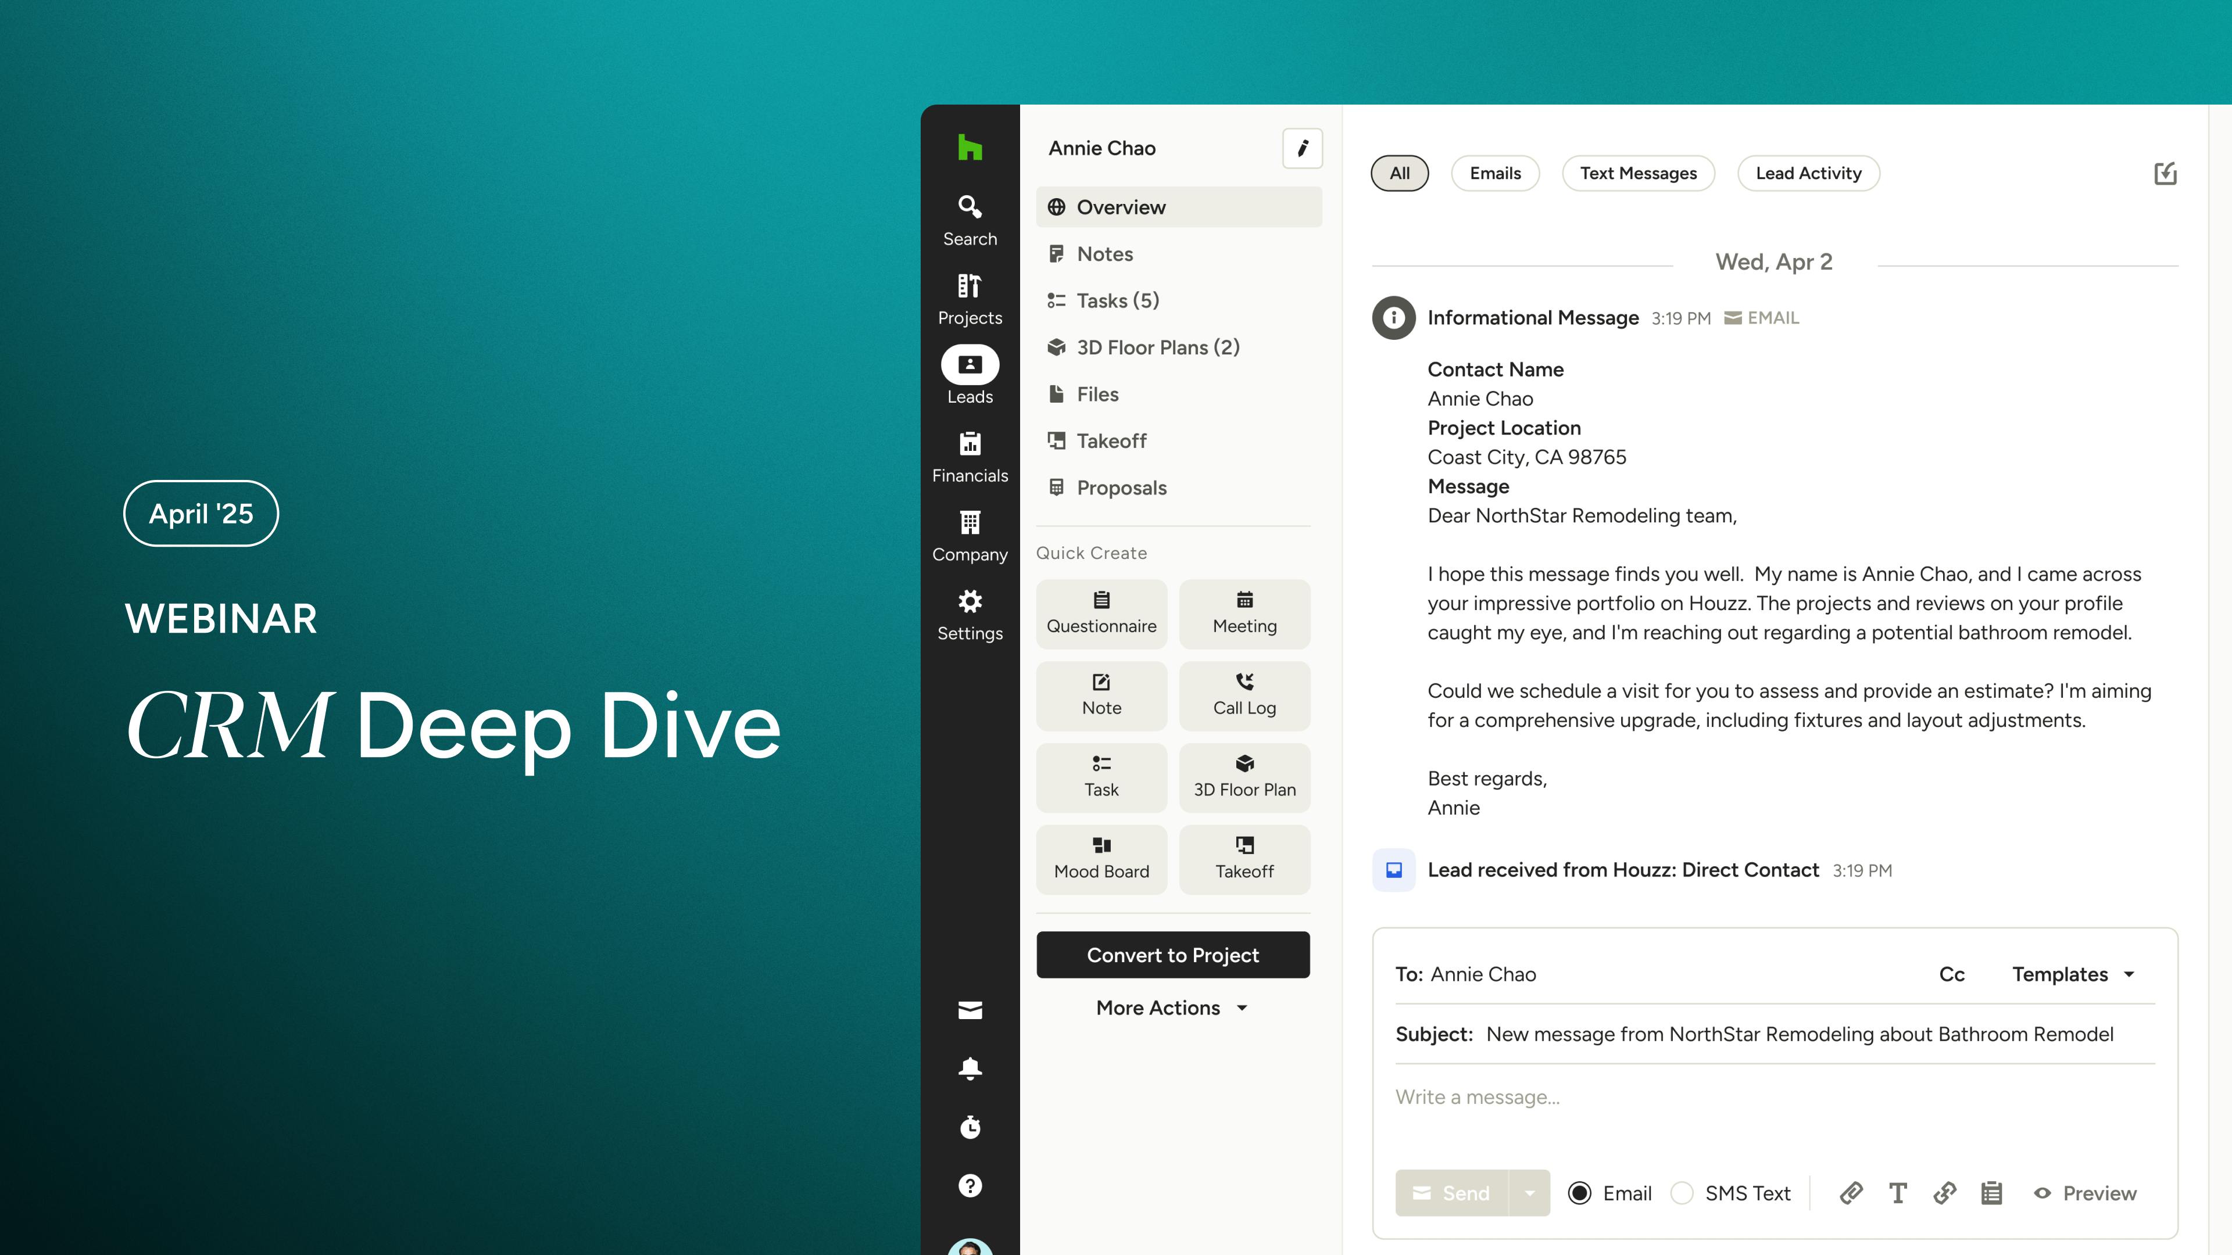Expand More Actions dropdown
This screenshot has width=2232, height=1255.
1172,1007
